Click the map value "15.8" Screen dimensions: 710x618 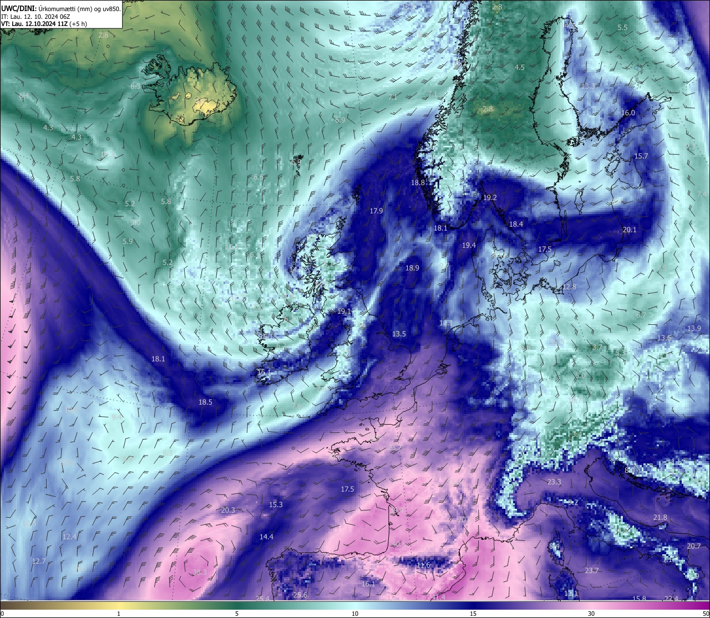point(639,599)
